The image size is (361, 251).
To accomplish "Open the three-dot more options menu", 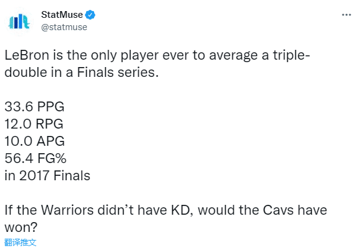I will 346,15.
